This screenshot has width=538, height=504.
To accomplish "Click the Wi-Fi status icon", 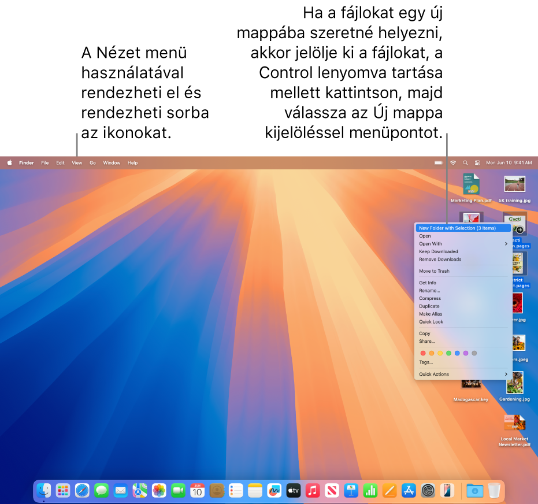I will point(453,163).
